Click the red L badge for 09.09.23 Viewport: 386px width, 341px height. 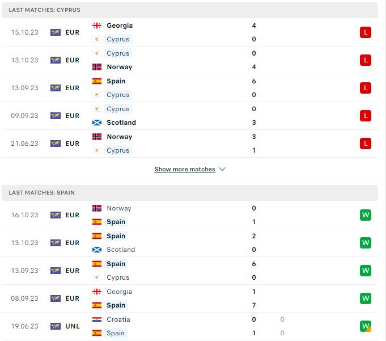point(366,116)
